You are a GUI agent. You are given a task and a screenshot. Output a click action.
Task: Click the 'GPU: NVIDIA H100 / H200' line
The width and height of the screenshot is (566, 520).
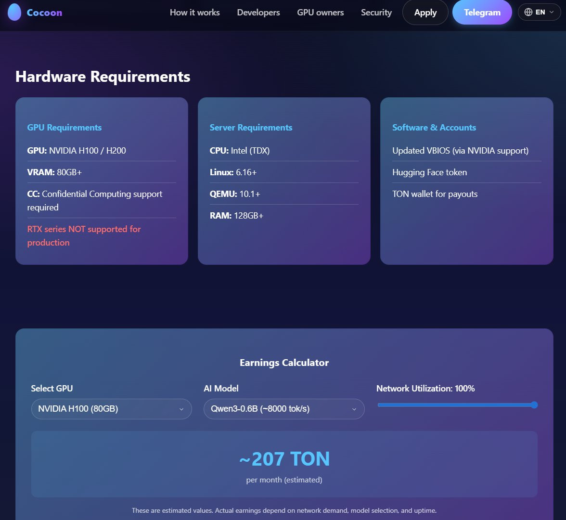click(77, 151)
